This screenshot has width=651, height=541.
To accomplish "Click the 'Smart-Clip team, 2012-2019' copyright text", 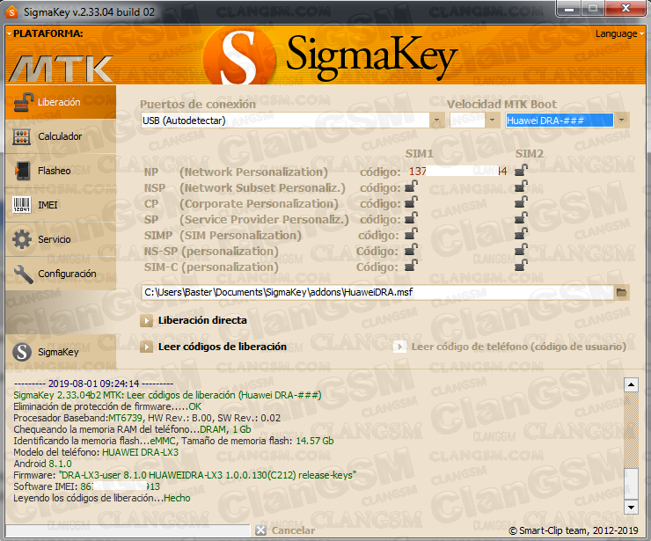I will pyautogui.click(x=574, y=530).
